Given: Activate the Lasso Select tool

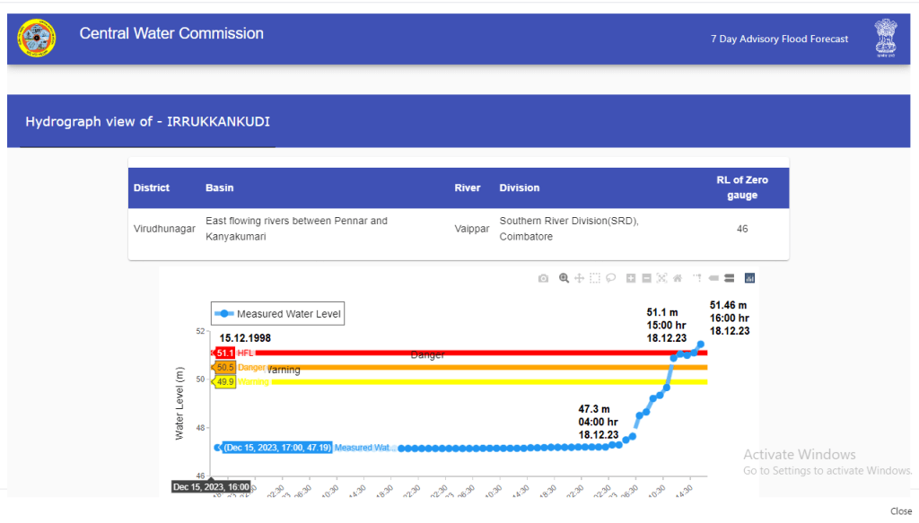Looking at the screenshot, I should pos(610,278).
